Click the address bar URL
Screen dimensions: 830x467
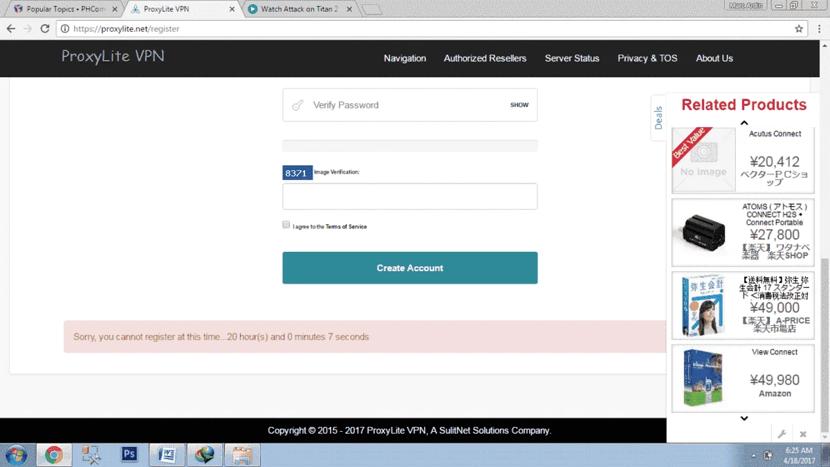(125, 29)
